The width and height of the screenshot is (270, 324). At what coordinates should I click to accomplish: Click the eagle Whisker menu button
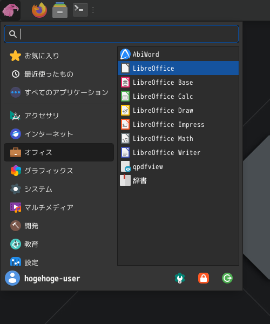click(10, 10)
